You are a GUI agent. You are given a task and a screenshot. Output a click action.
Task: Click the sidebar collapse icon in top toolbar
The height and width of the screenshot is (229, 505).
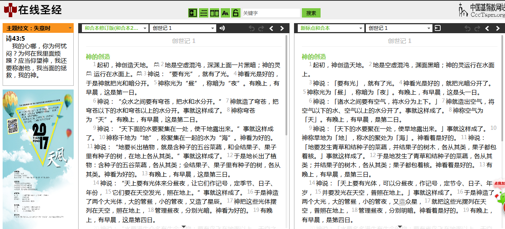coord(193,13)
